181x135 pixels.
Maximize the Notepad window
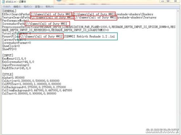click(168, 1)
